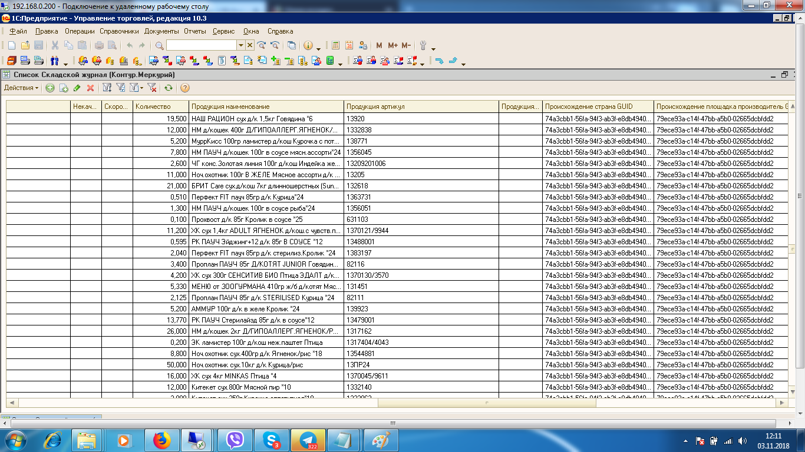
Task: Click the green Refresh list icon
Action: pos(169,88)
